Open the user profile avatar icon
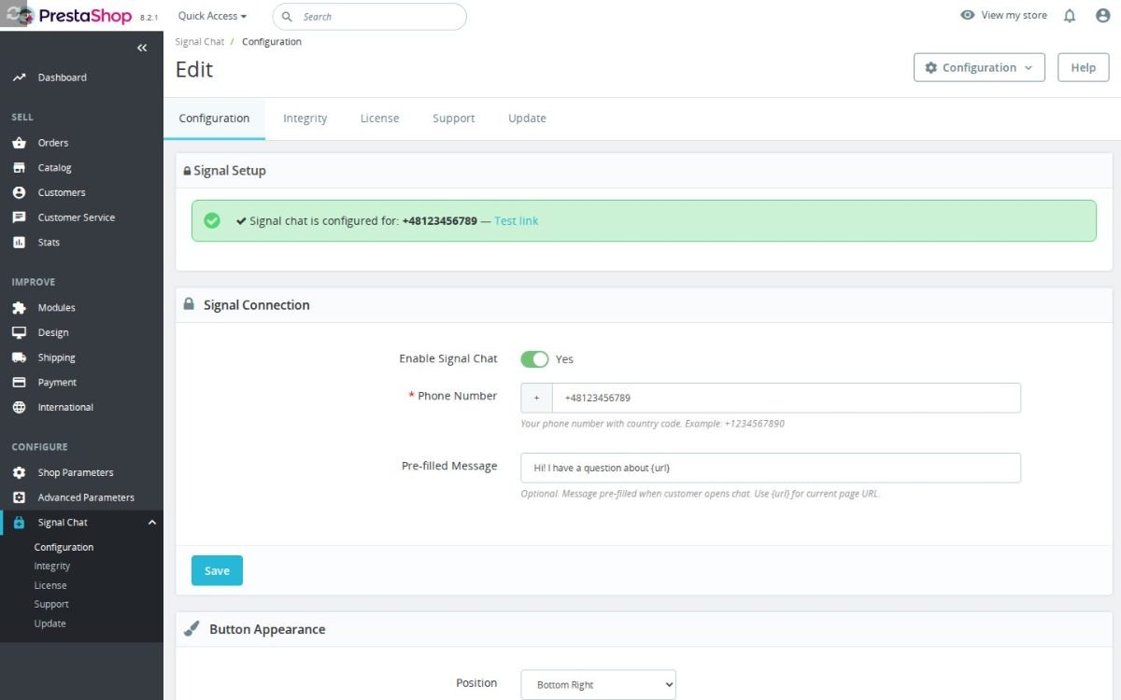Viewport: 1121px width, 700px height. coord(1102,16)
